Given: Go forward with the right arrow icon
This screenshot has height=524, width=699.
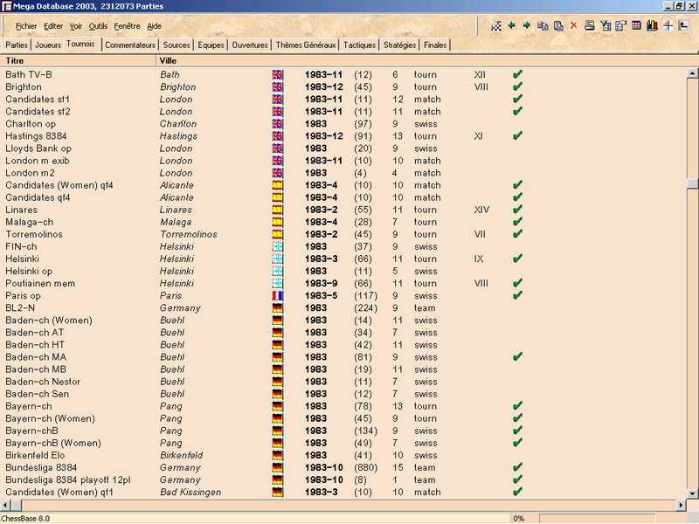Looking at the screenshot, I should [527, 25].
